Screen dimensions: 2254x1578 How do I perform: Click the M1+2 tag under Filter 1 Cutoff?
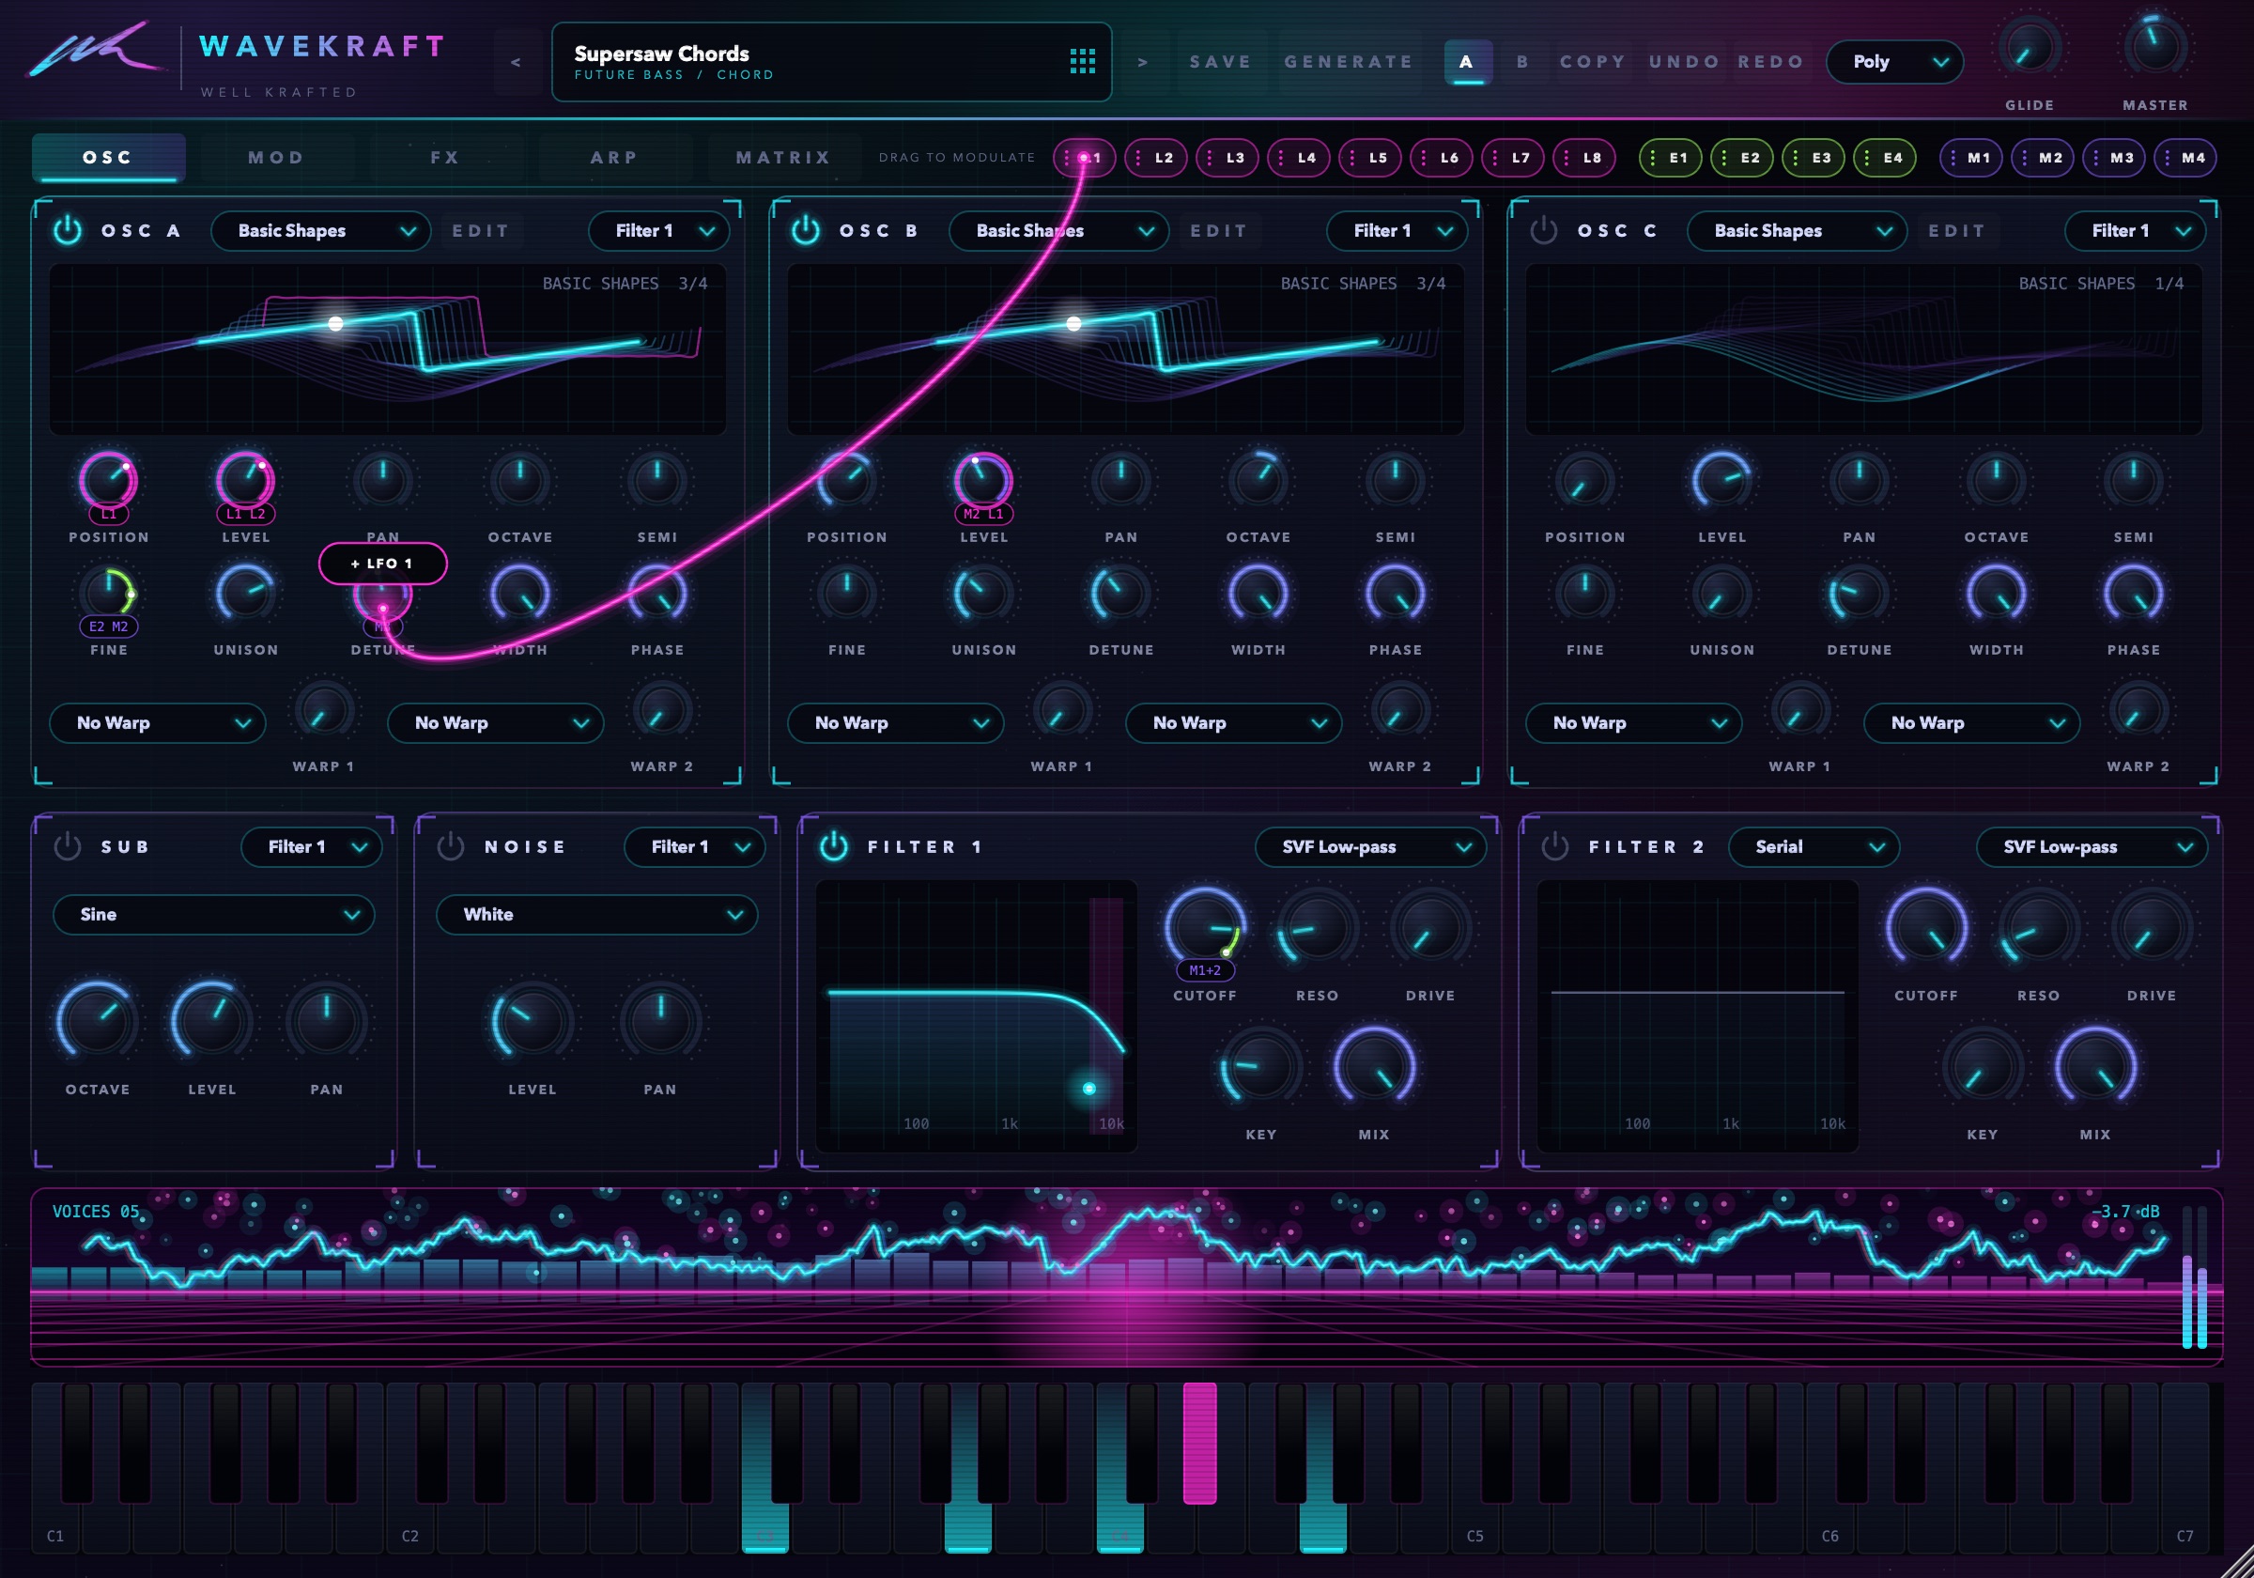(x=1205, y=970)
